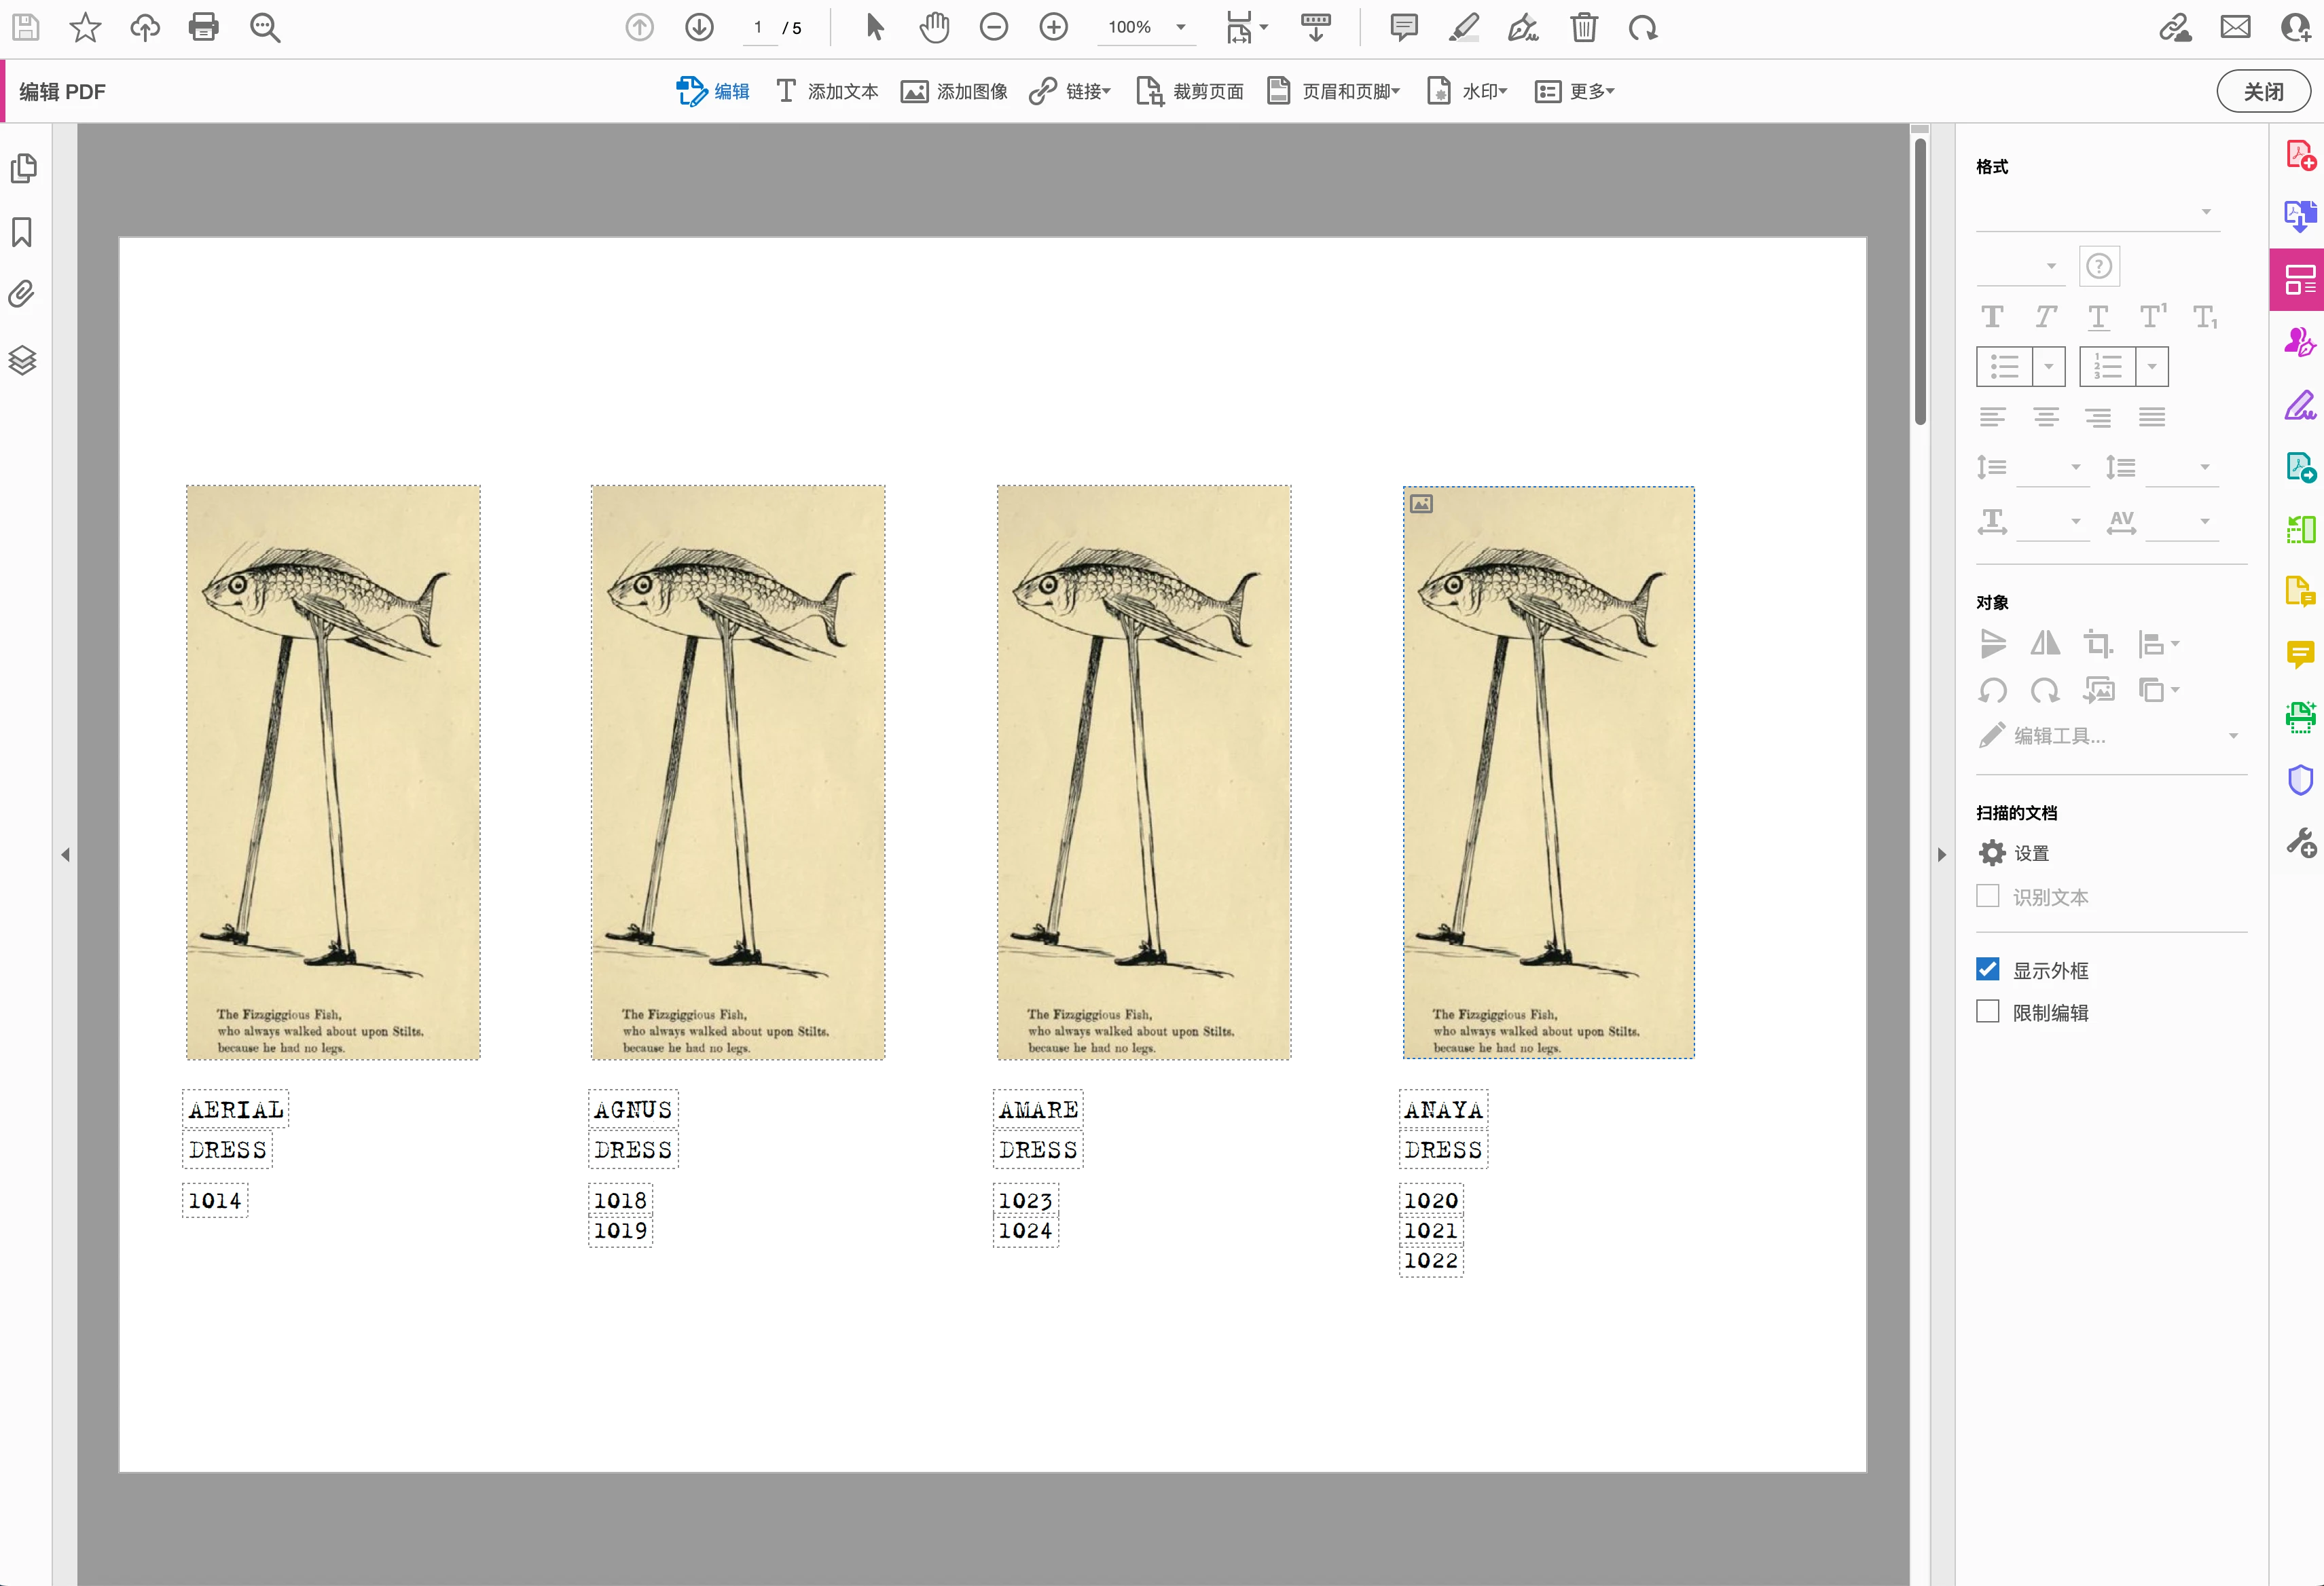Click the zoom in plus icon
The width and height of the screenshot is (2324, 1586).
[x=1053, y=27]
